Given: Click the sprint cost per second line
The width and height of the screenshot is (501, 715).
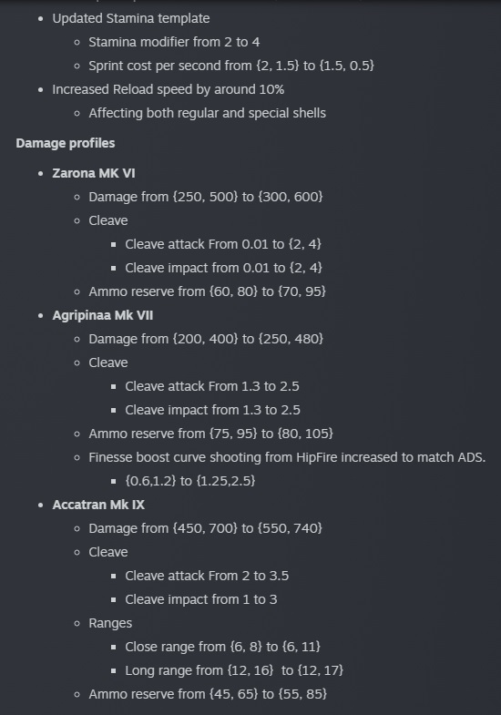Looking at the screenshot, I should [x=231, y=66].
